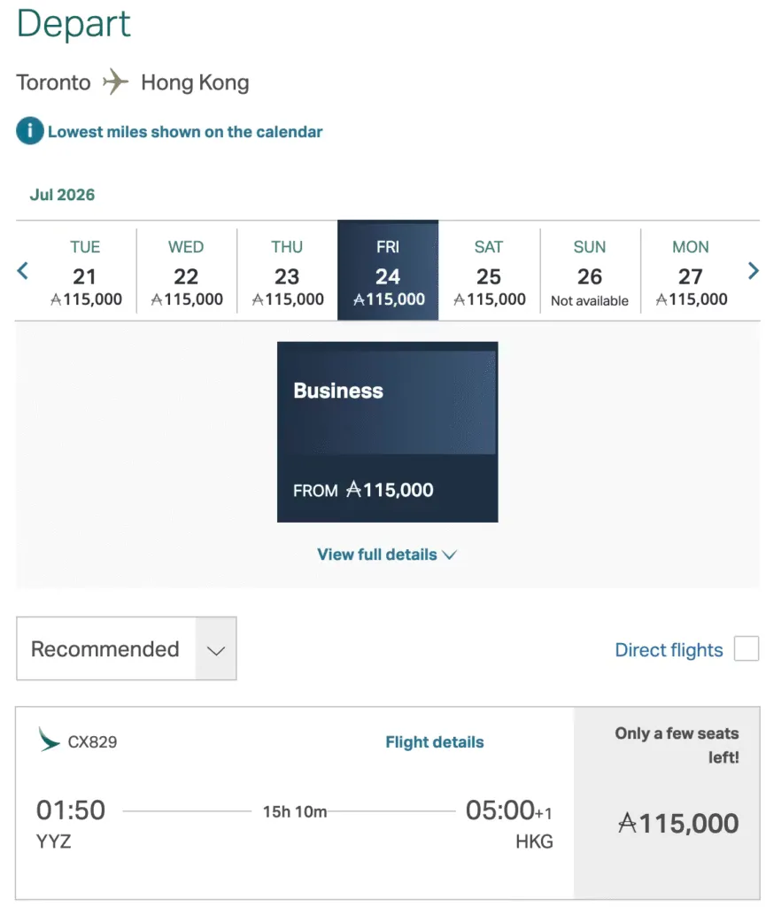Select Saturday 25 date tab
Viewport: 766px width, 907px height.
point(489,272)
